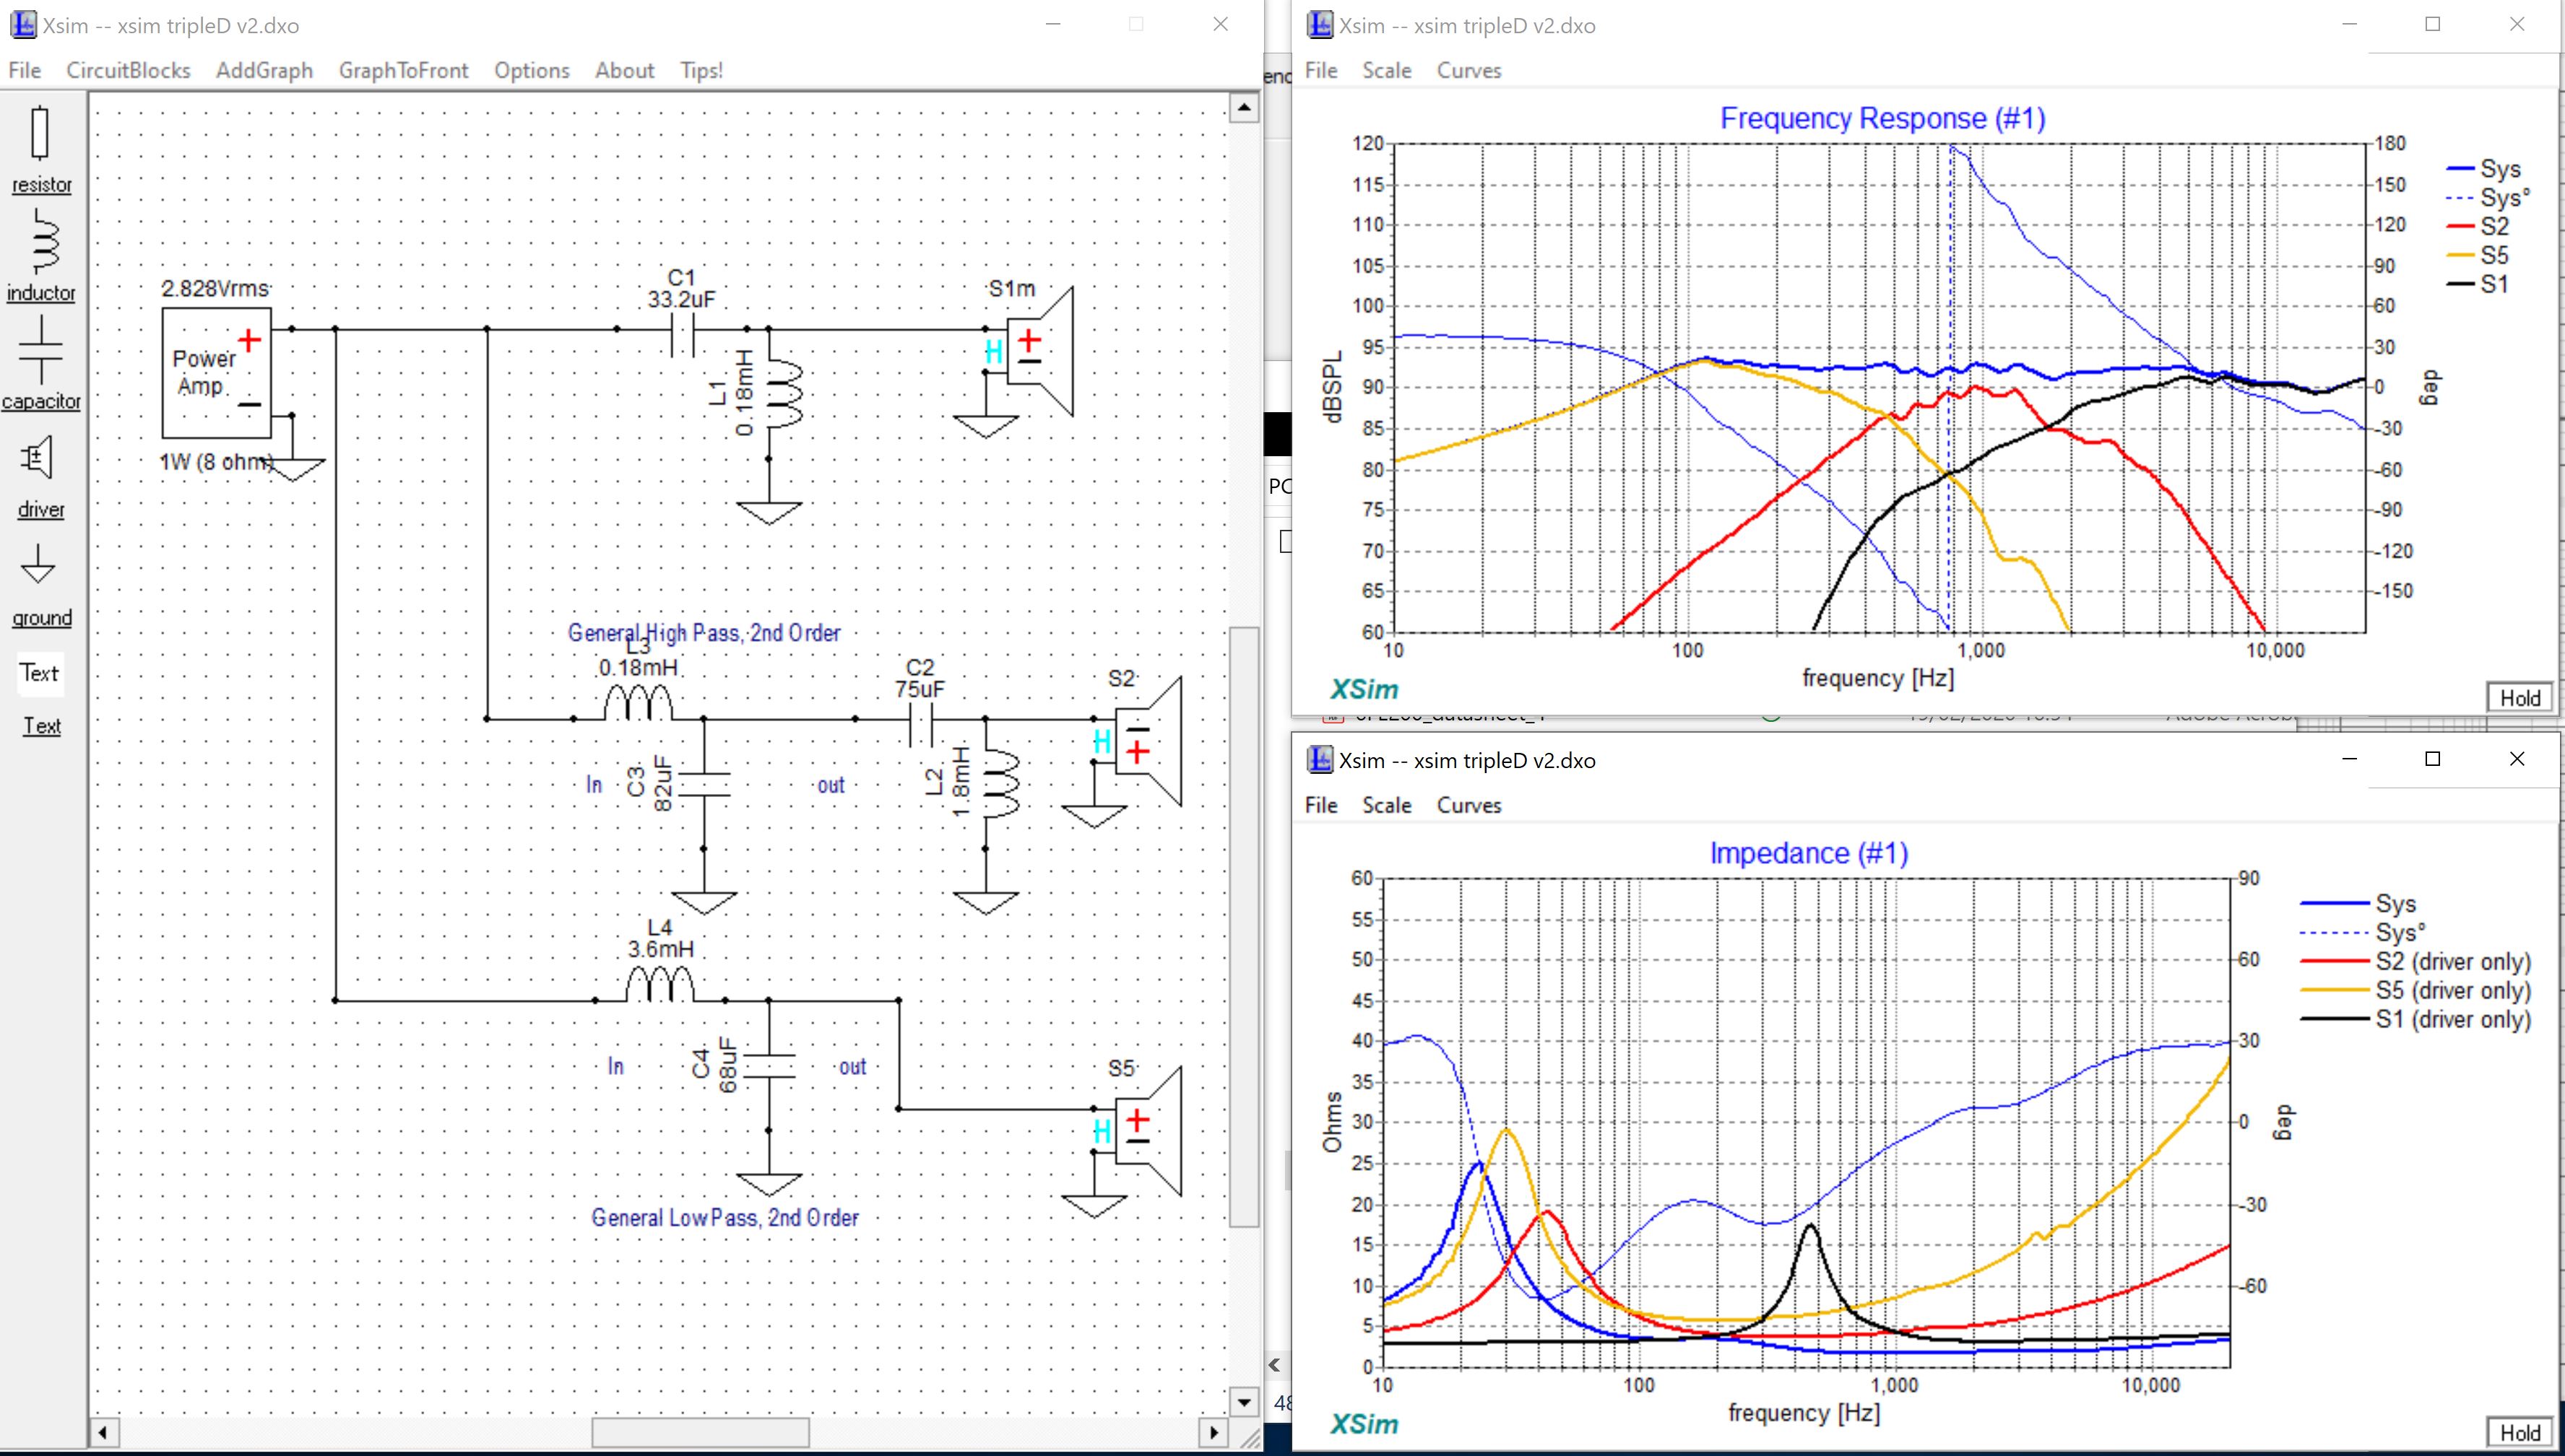Viewport: 2565px width, 1456px height.
Task: Click cyan H marker on S1m driver
Action: pyautogui.click(x=993, y=351)
